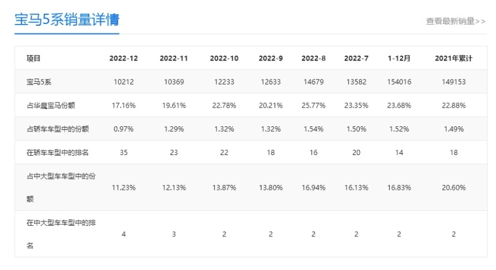The image size is (496, 270).
Task: Select the 2022-12 column header
Action: coord(124,59)
